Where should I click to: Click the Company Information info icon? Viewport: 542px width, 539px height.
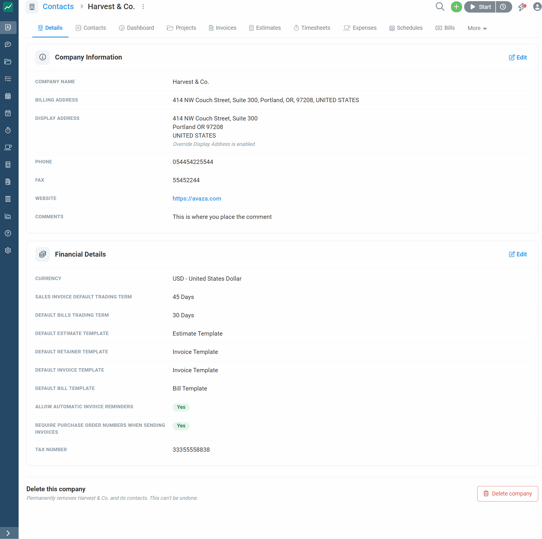click(42, 57)
